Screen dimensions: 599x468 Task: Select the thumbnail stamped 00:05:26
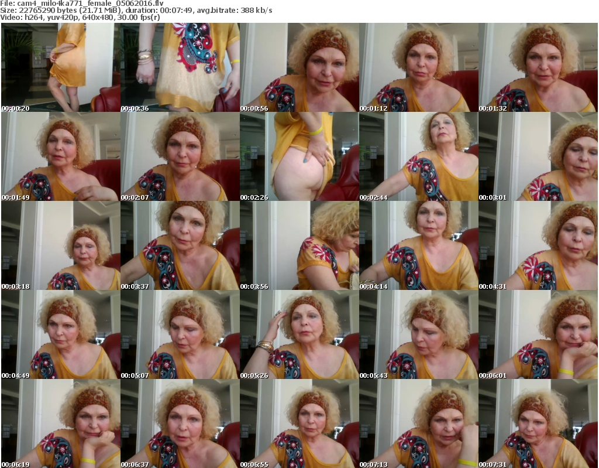pyautogui.click(x=299, y=334)
